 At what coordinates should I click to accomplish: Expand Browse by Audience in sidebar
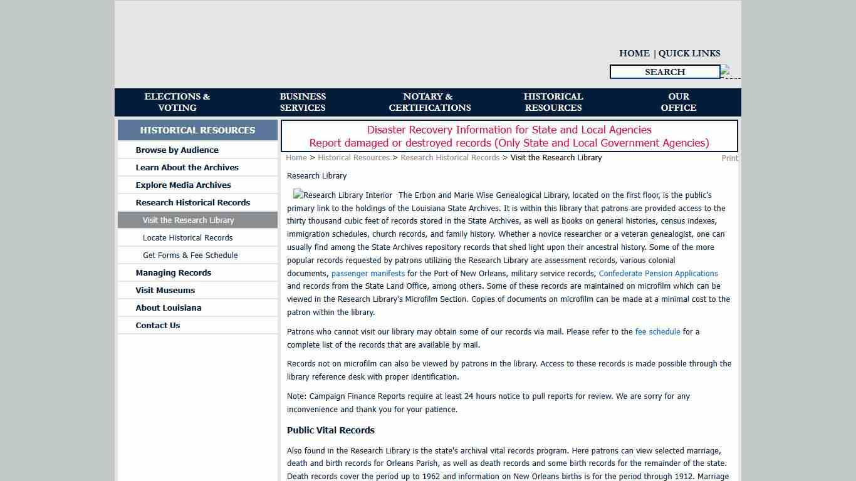(x=177, y=150)
